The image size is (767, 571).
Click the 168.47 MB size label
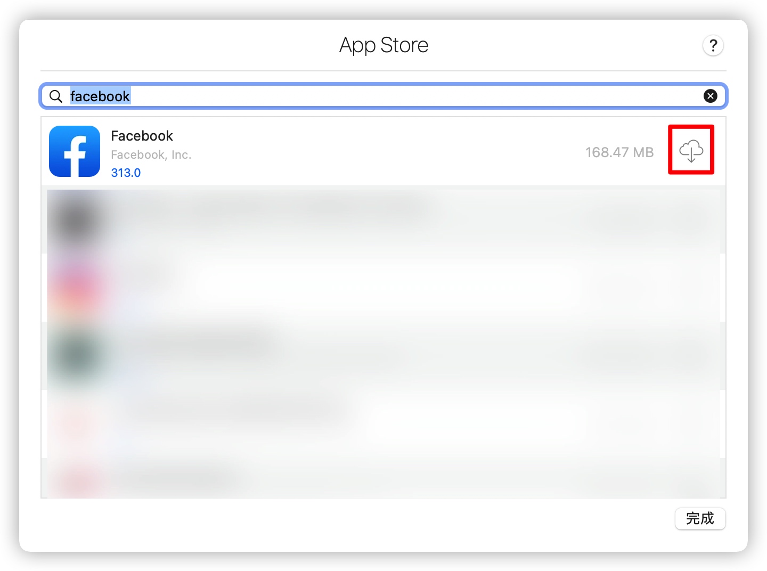619,152
